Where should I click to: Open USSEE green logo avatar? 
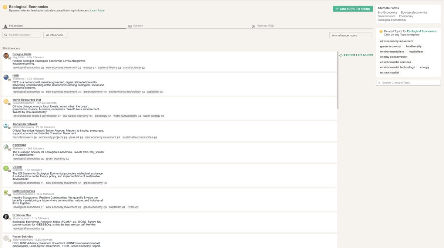coord(6,168)
